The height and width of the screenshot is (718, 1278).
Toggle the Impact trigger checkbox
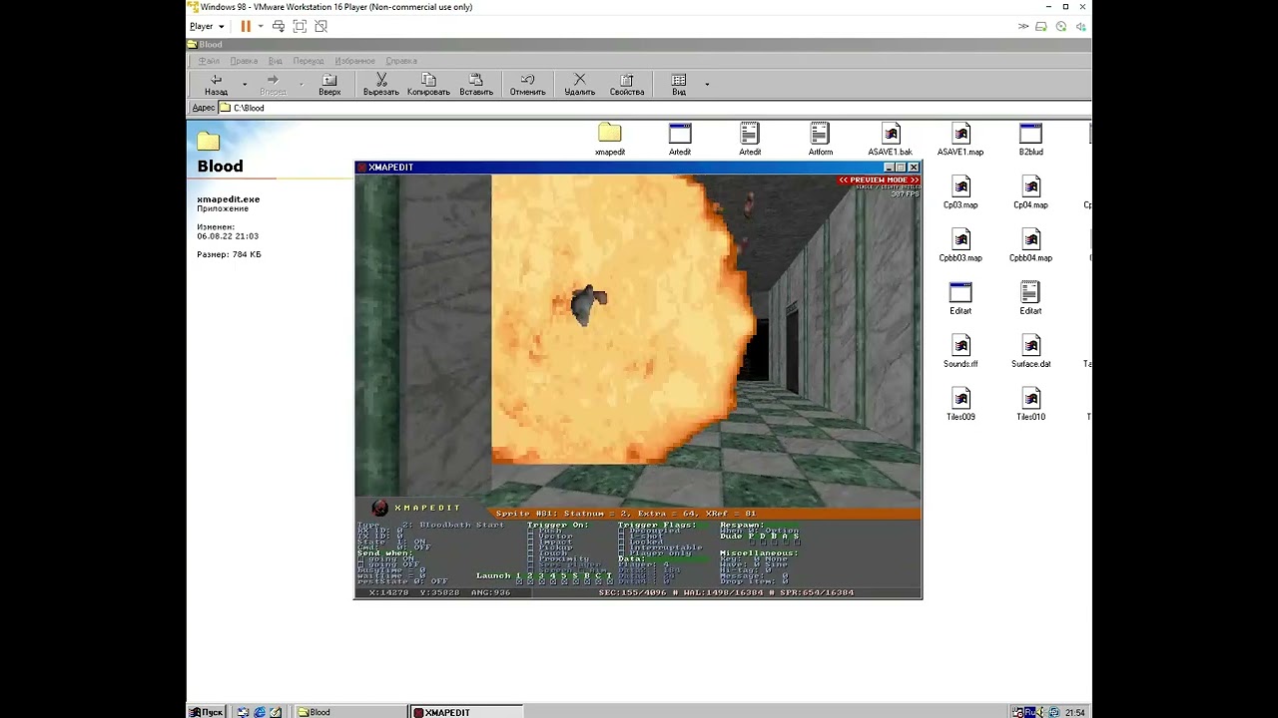531,541
